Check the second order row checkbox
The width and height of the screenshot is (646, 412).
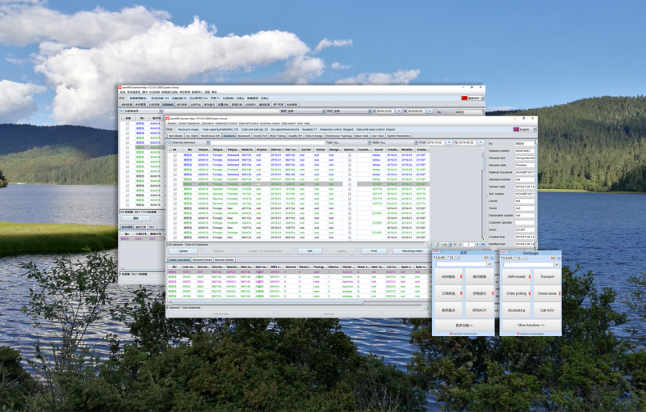(175, 160)
